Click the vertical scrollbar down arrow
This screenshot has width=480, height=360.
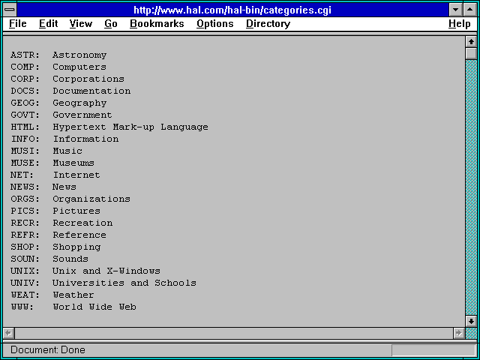[x=471, y=321]
